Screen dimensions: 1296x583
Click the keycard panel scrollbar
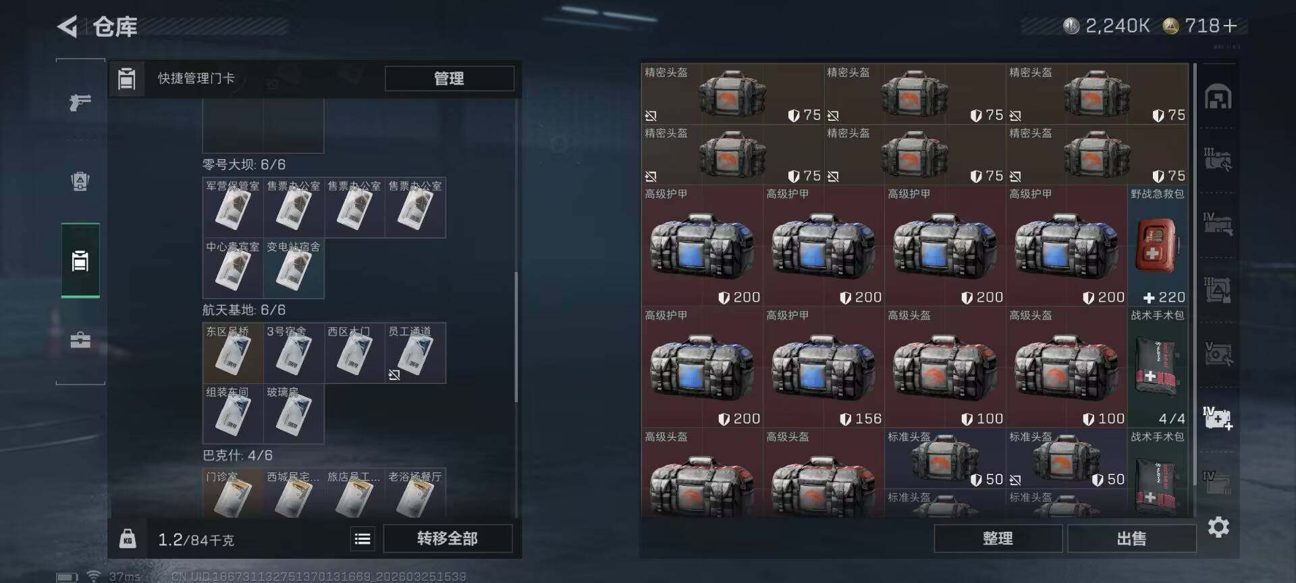tap(516, 336)
